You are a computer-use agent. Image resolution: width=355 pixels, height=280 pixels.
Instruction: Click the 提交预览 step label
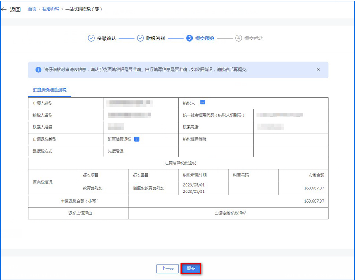[x=205, y=39]
